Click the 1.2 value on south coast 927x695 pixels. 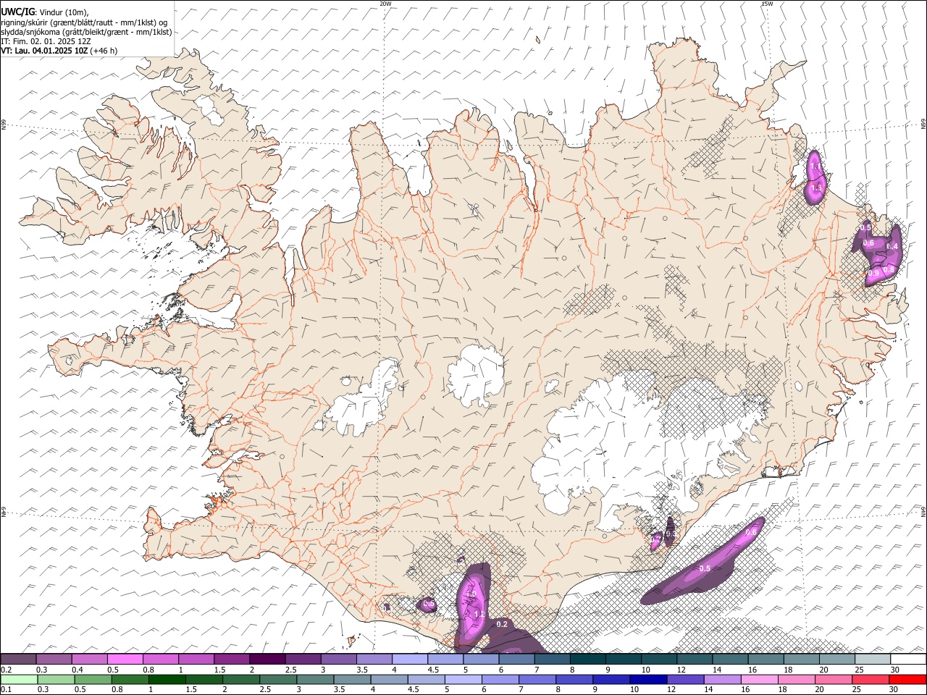click(x=479, y=614)
